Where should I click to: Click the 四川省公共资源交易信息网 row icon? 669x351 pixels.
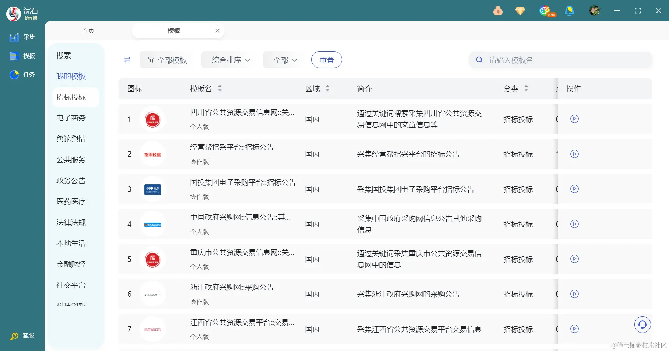pyautogui.click(x=153, y=119)
